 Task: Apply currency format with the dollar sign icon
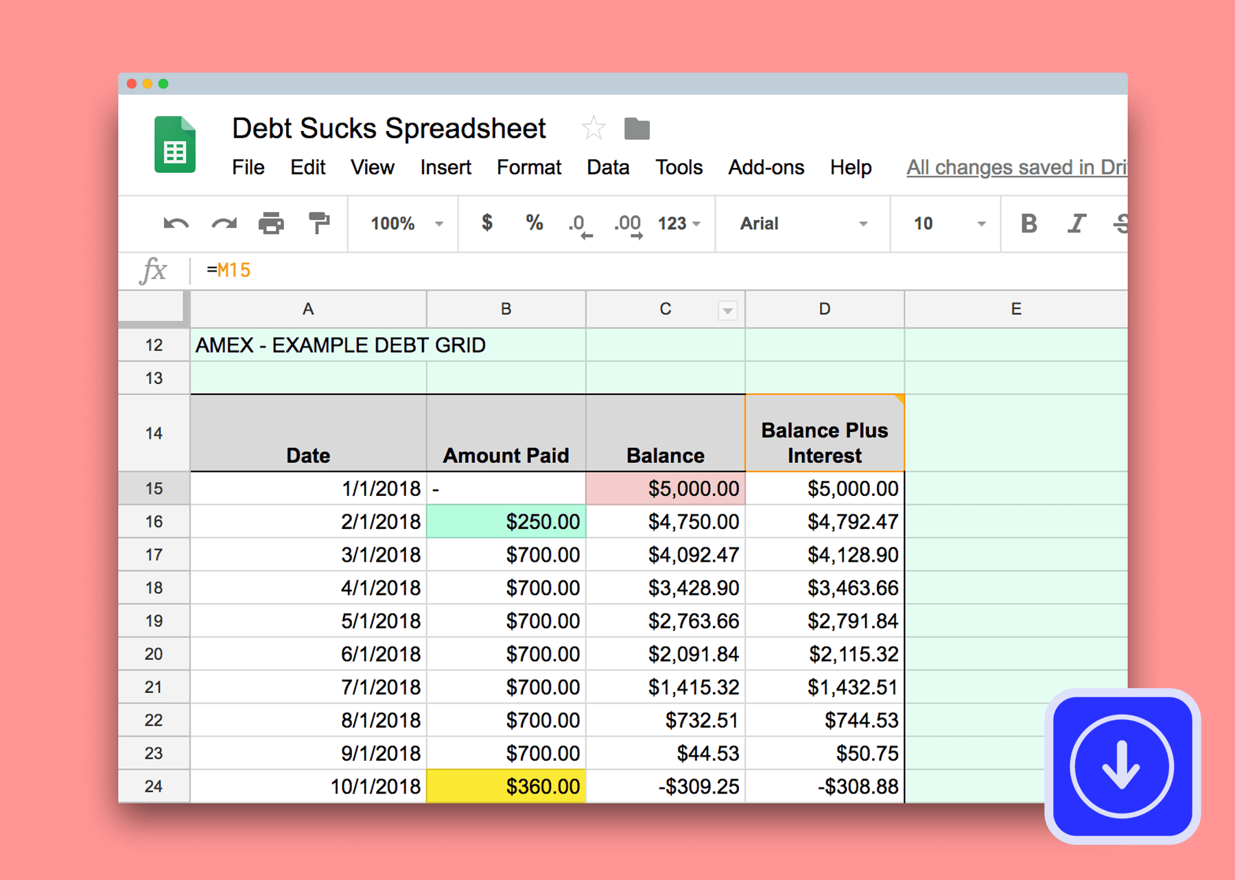coord(487,223)
